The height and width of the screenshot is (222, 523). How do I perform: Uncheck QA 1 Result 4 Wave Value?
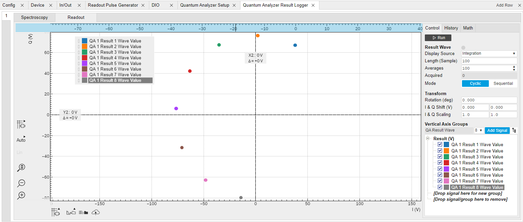(440, 163)
